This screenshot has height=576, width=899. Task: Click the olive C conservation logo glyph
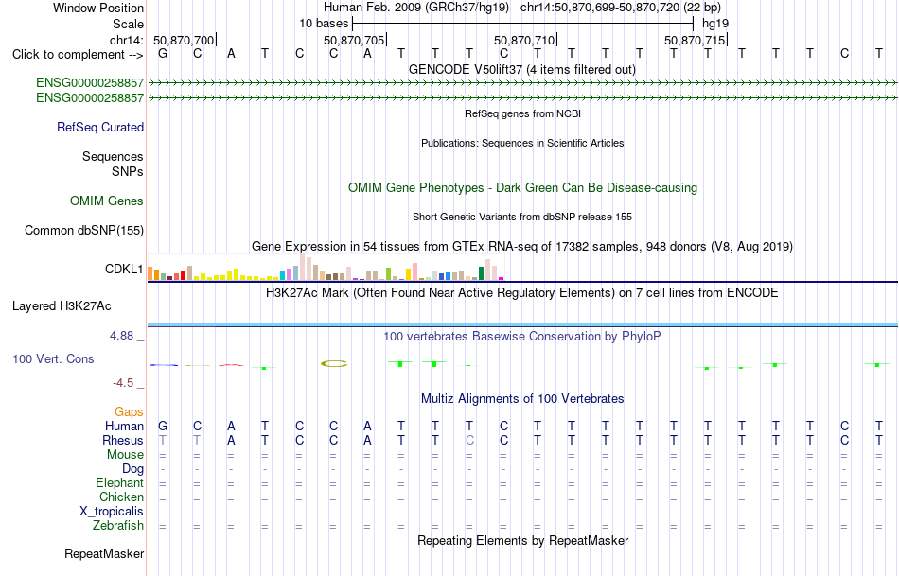click(334, 363)
